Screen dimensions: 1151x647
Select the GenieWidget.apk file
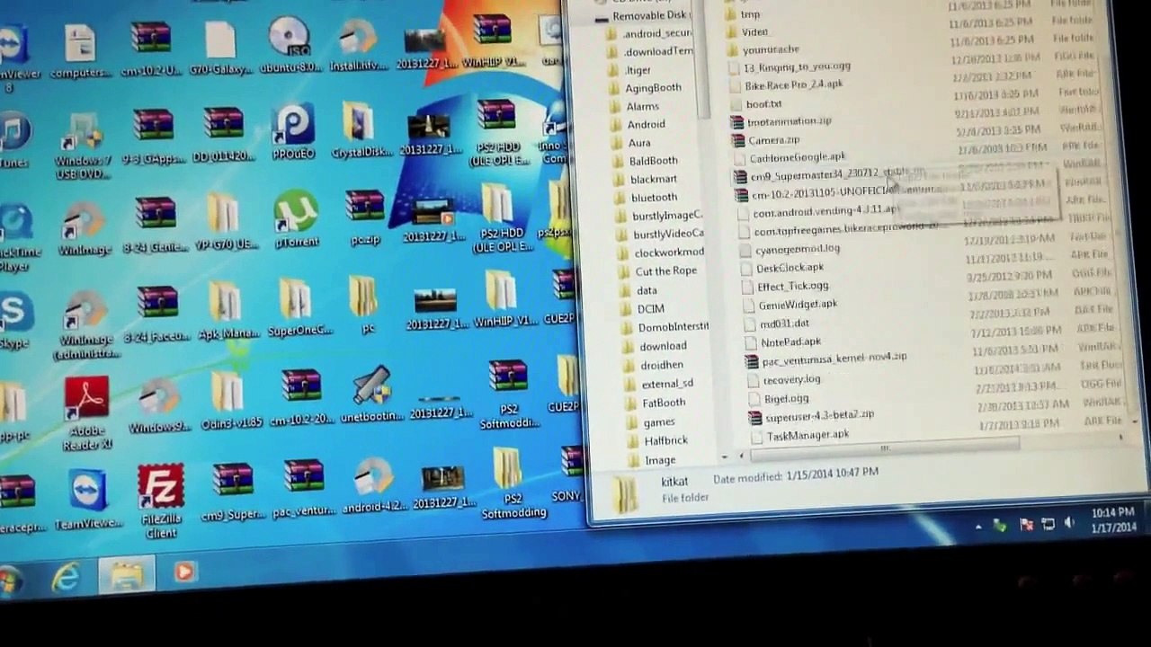coord(790,306)
